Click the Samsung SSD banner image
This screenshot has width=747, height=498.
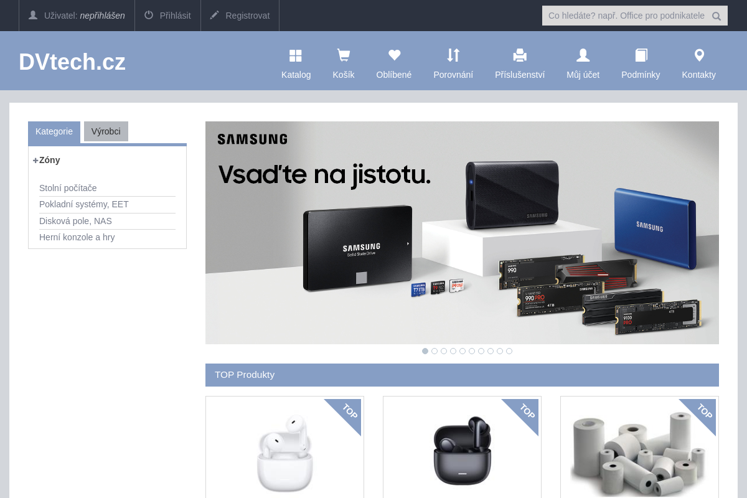(x=462, y=233)
